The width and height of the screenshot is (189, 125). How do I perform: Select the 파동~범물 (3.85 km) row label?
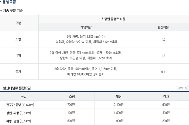(x=19, y=121)
